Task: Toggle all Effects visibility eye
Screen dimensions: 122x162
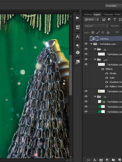Action: coord(103,69)
